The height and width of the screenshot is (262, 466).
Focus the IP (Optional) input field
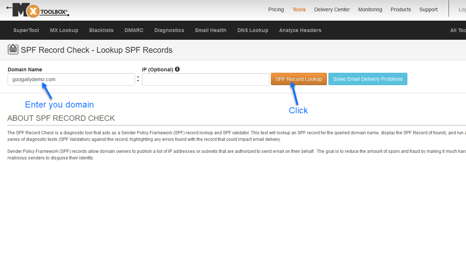206,79
